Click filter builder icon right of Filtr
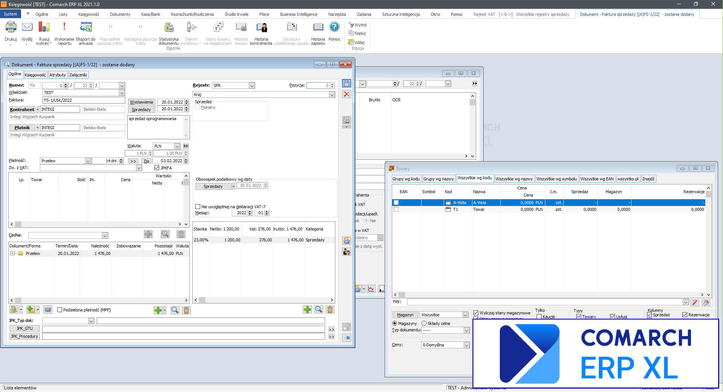 (706, 302)
